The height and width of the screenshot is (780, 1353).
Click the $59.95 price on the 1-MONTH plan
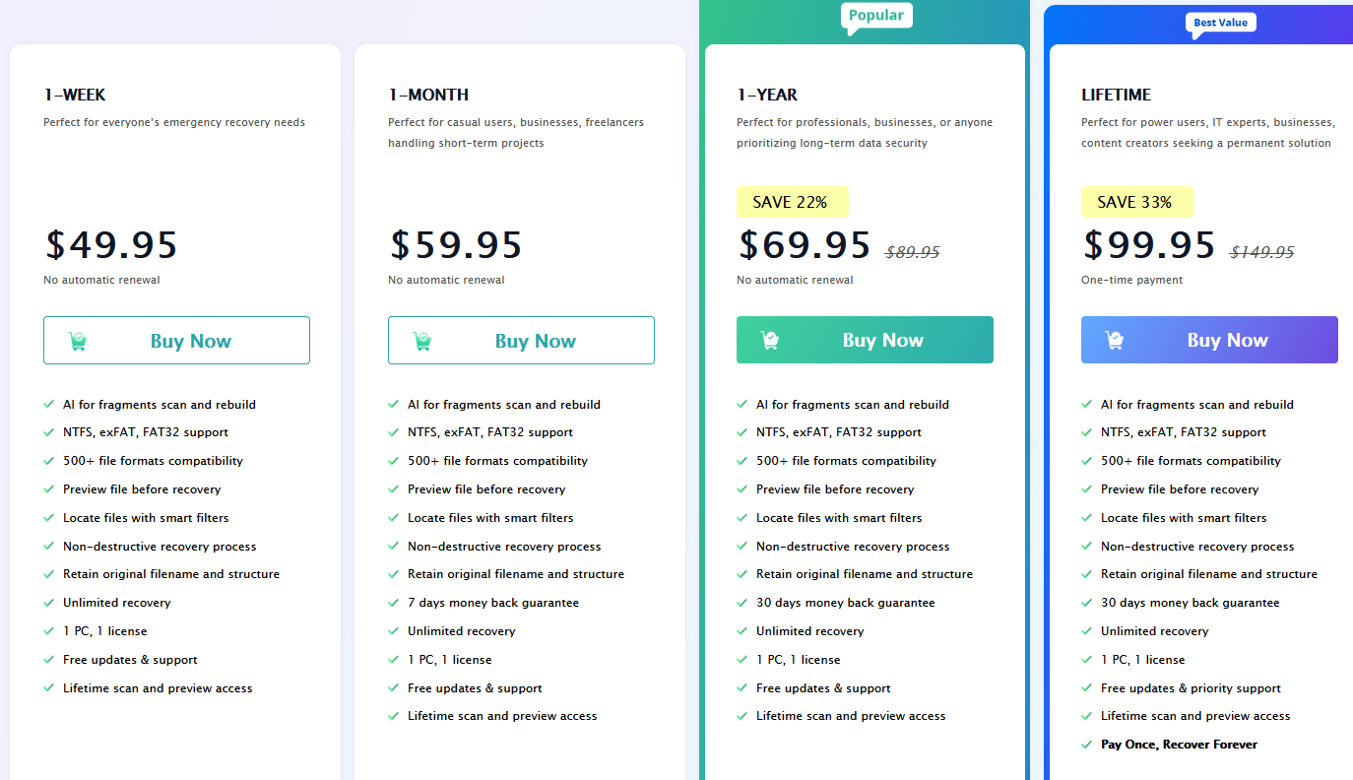pos(456,244)
